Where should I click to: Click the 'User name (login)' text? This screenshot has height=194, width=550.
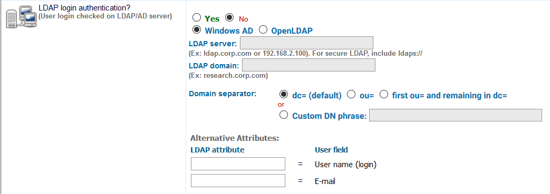(x=345, y=164)
